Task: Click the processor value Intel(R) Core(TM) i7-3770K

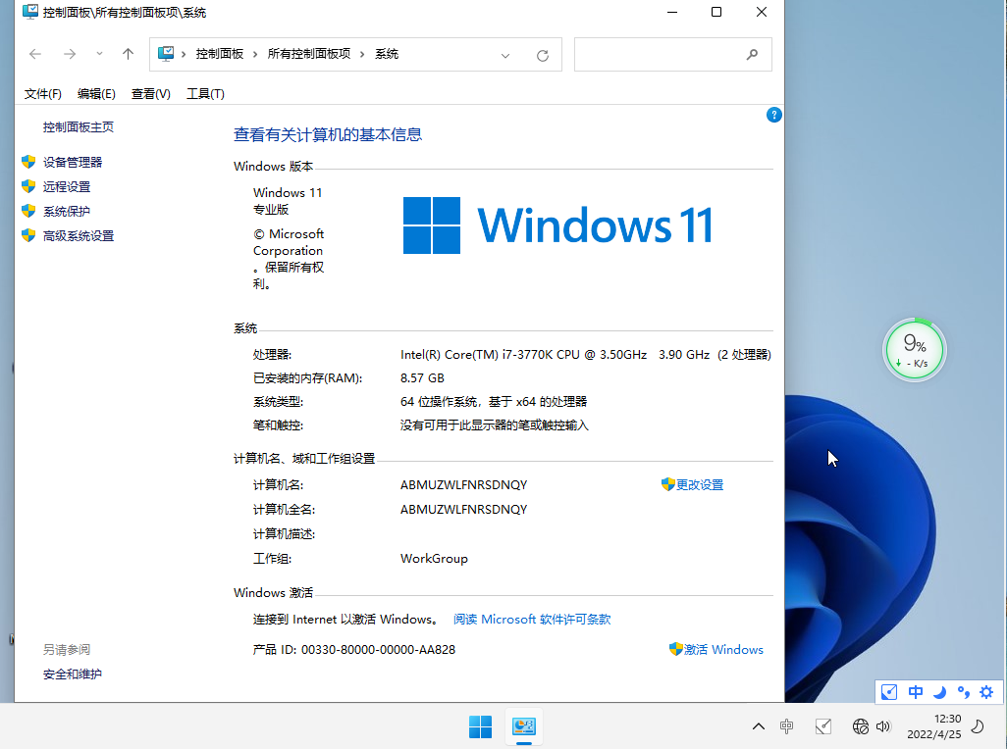Action: 523,355
